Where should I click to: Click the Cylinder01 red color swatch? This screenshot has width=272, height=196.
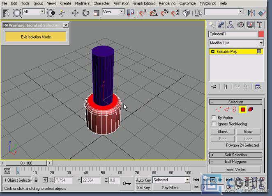261,34
